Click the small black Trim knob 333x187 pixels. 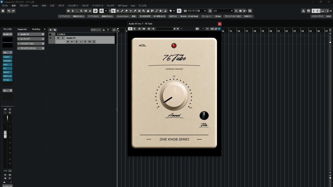point(204,116)
